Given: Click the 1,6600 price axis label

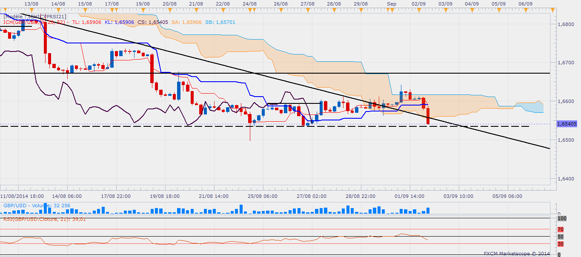Looking at the screenshot, I should coord(566,101).
